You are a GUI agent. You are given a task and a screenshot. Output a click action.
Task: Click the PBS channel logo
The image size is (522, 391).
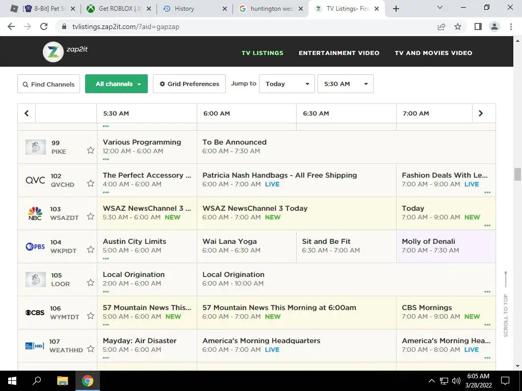click(35, 246)
